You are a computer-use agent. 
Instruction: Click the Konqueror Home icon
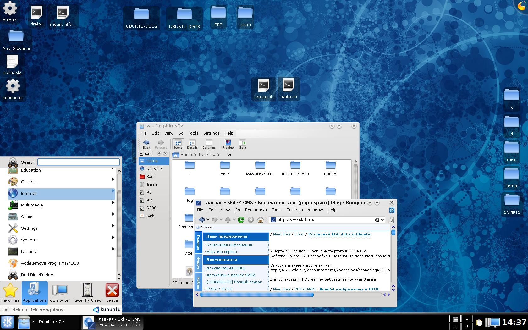[x=260, y=220]
